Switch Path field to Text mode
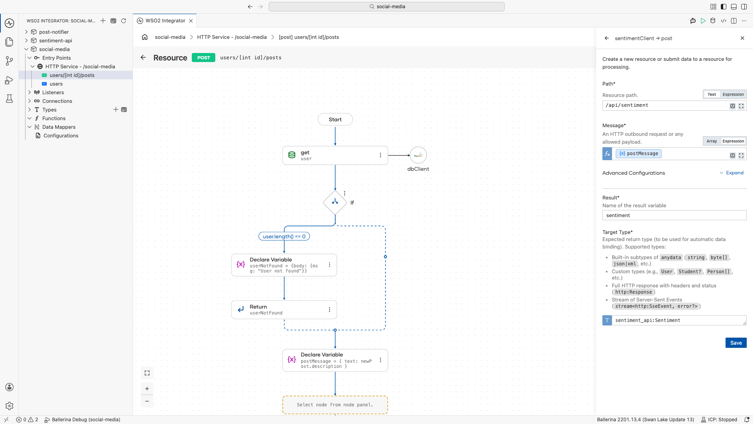This screenshot has height=424, width=753. pos(712,95)
